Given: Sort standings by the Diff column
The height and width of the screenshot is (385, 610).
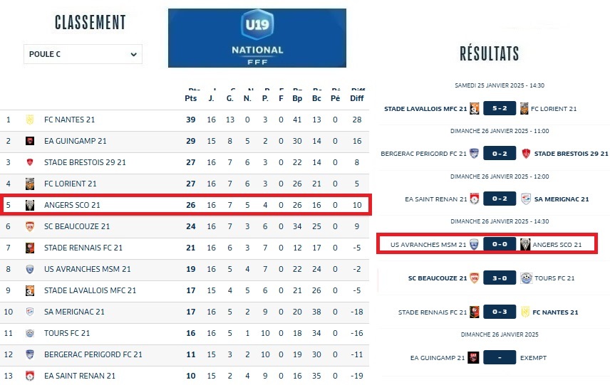Looking at the screenshot, I should coord(357,98).
